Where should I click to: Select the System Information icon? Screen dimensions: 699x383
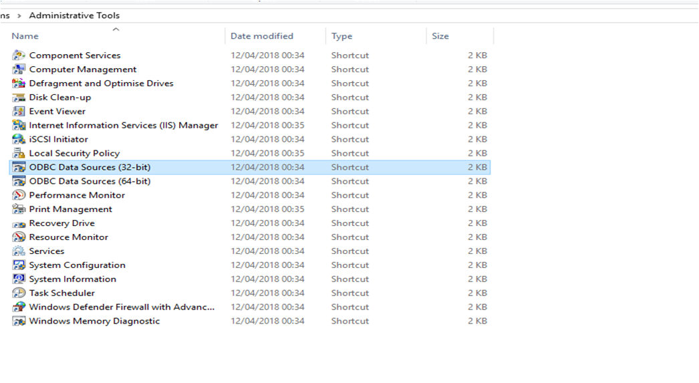pos(19,279)
